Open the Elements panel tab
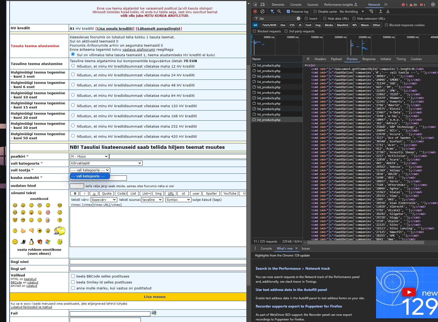438x322 pixels. [278, 4]
